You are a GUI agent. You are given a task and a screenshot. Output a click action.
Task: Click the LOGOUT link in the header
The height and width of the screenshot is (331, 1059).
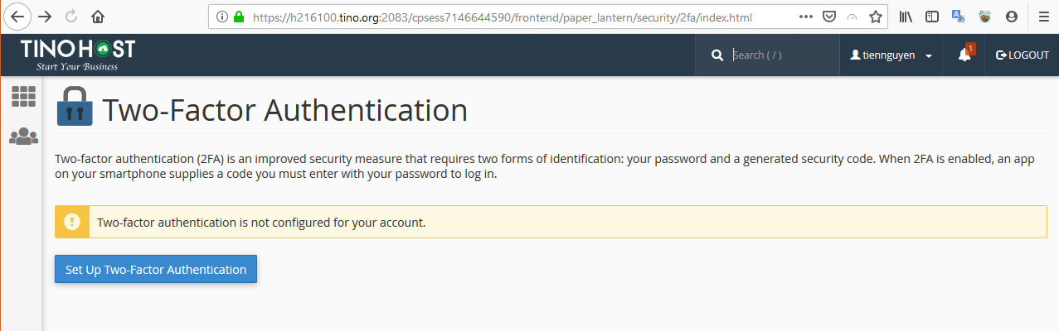pyautogui.click(x=1022, y=55)
